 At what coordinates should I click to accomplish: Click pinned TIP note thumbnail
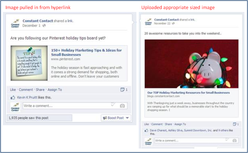pos(29,63)
